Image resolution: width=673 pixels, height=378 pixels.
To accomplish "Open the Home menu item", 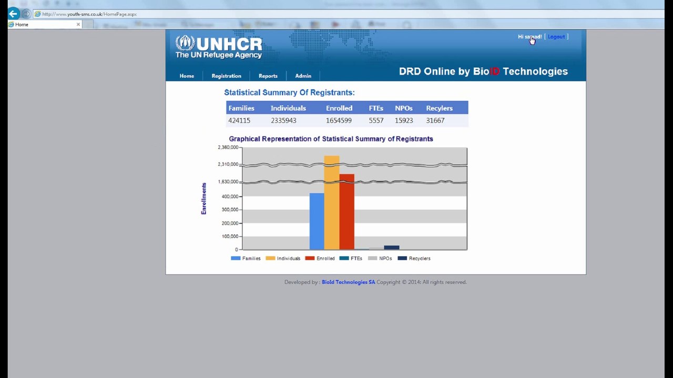I will [187, 76].
